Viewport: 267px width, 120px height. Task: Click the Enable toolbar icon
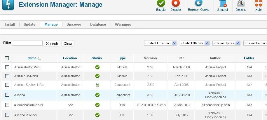[161, 3]
